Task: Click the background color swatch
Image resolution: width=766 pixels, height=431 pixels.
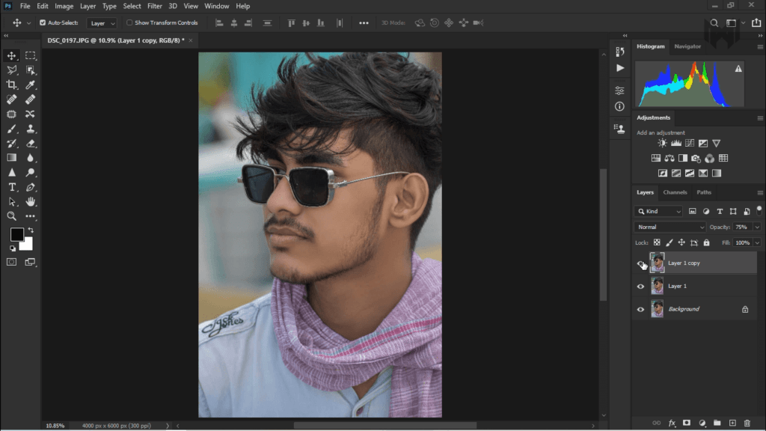Action: click(28, 245)
